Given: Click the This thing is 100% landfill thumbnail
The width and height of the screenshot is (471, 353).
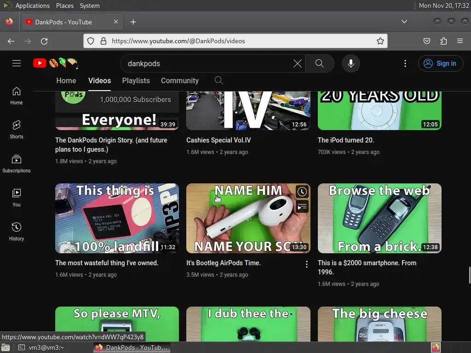Looking at the screenshot, I should pos(117,218).
